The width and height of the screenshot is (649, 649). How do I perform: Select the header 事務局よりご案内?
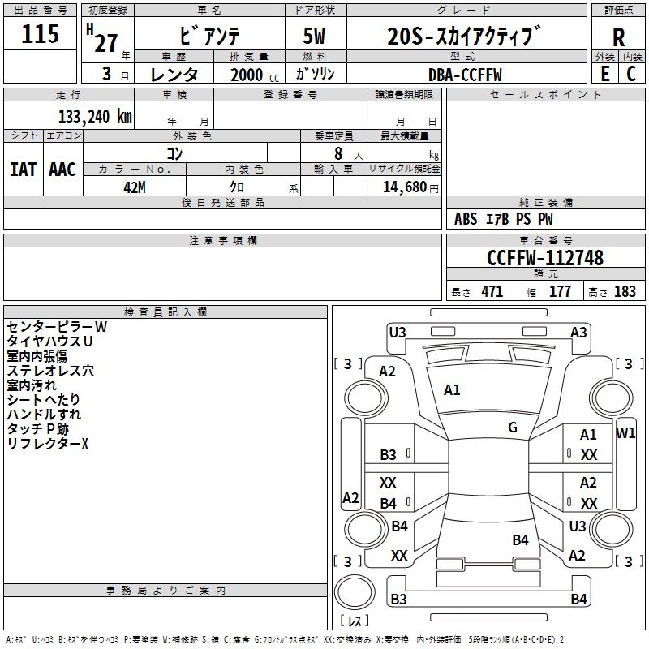(x=165, y=591)
